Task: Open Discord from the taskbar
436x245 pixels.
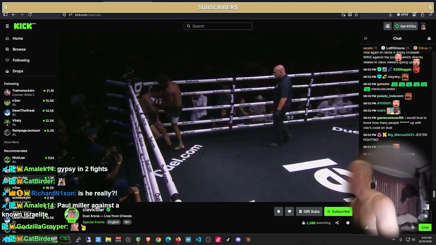Action: coord(238,240)
